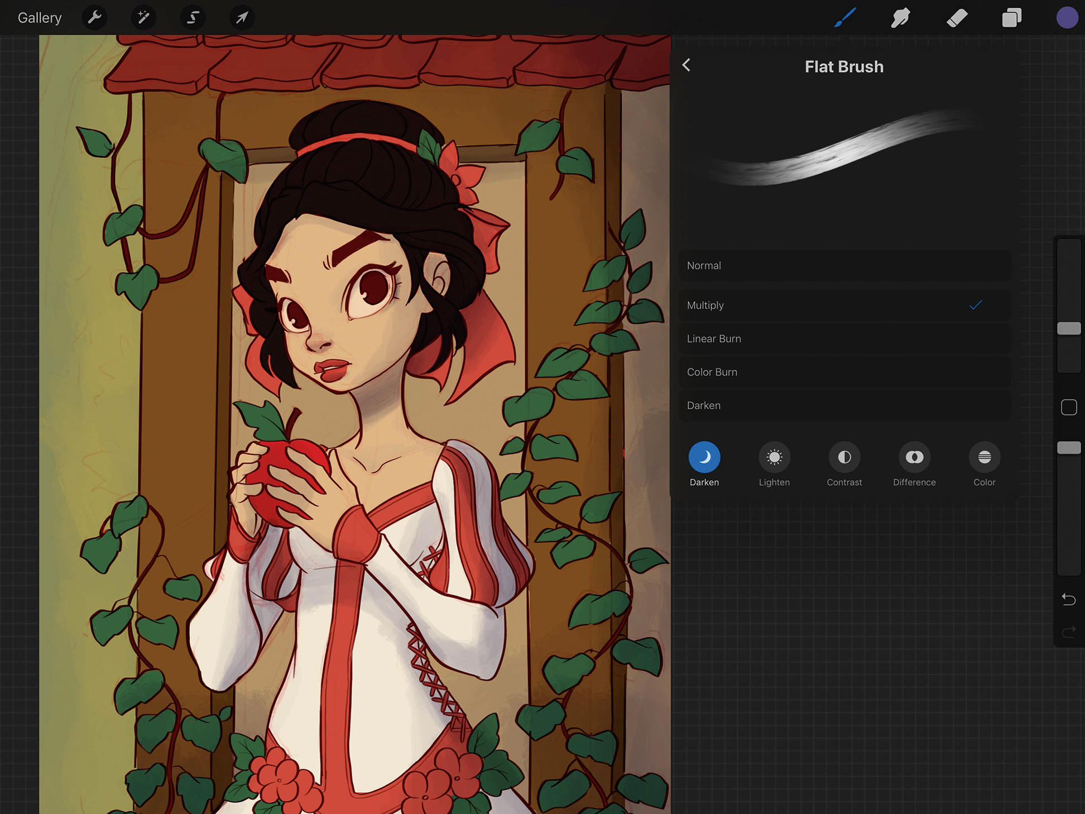1085x814 pixels.
Task: Switch to the Difference blend category
Action: pos(914,465)
